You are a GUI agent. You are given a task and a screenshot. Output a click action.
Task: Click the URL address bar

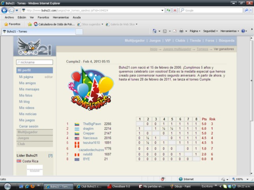tap(93, 11)
